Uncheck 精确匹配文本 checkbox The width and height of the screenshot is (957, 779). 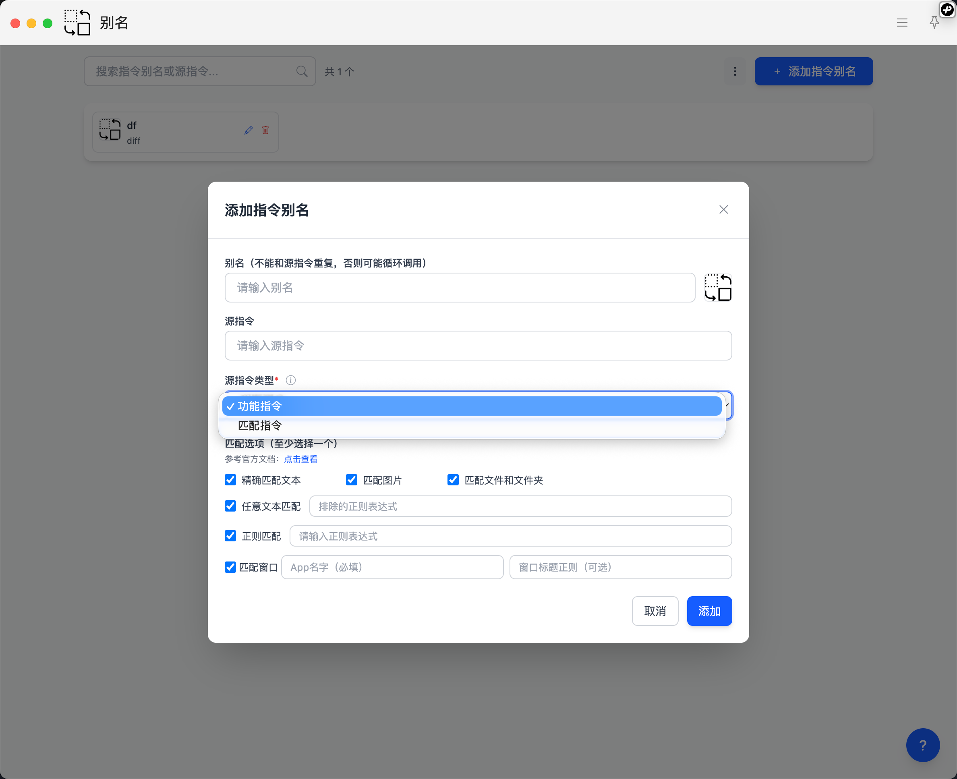pos(231,480)
